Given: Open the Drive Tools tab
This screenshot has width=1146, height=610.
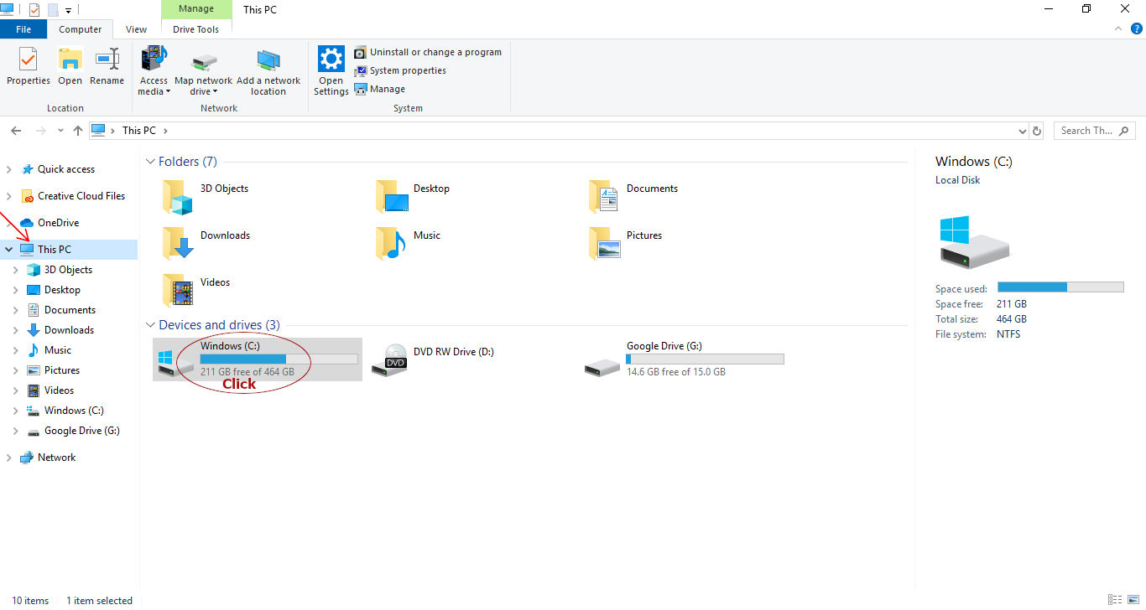Looking at the screenshot, I should point(195,29).
